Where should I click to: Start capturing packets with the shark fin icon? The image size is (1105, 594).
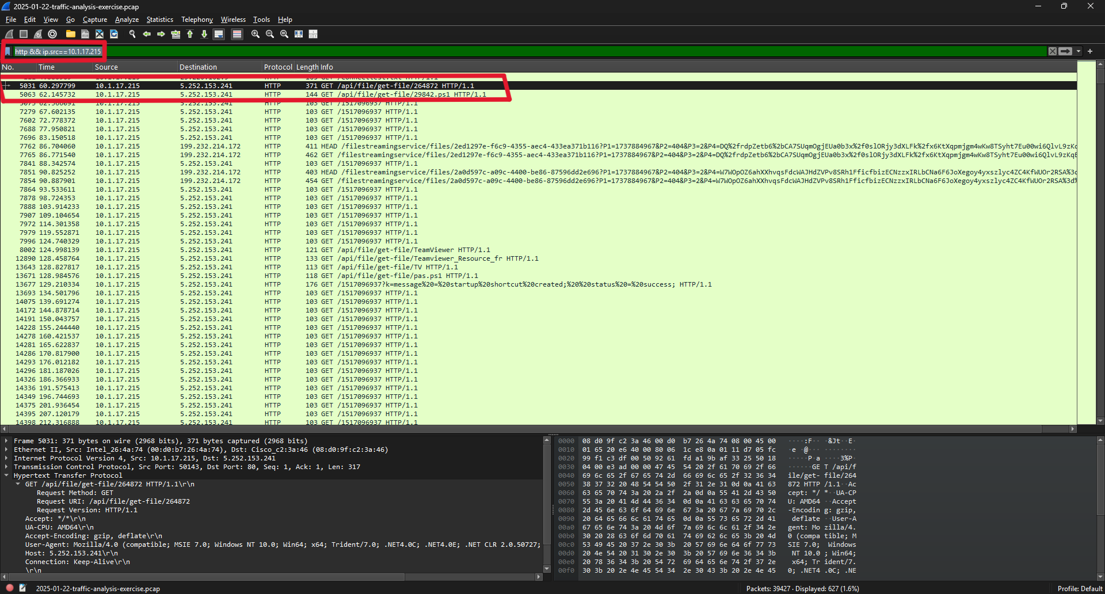point(9,35)
